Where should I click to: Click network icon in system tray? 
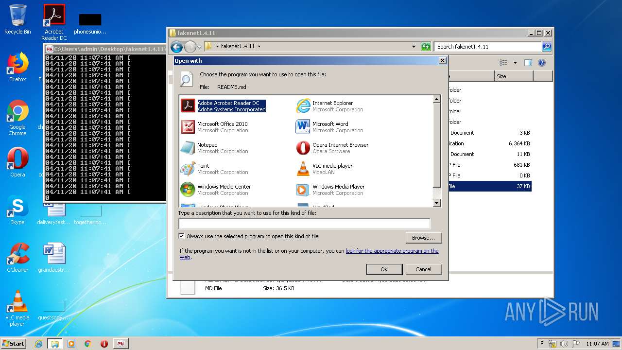tap(553, 344)
